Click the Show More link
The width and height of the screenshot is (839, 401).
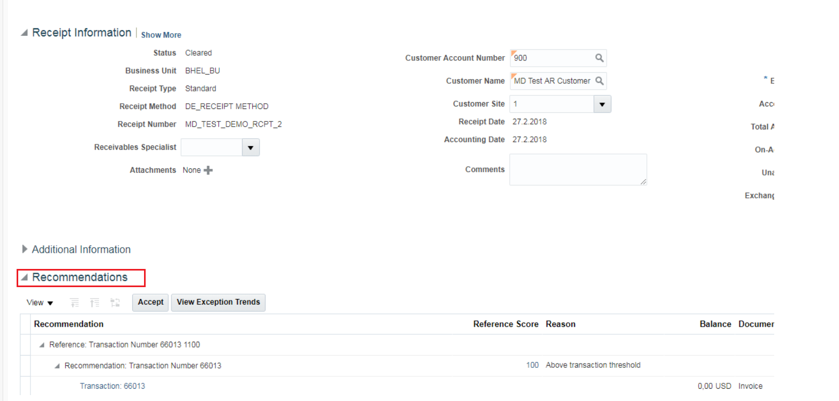161,34
